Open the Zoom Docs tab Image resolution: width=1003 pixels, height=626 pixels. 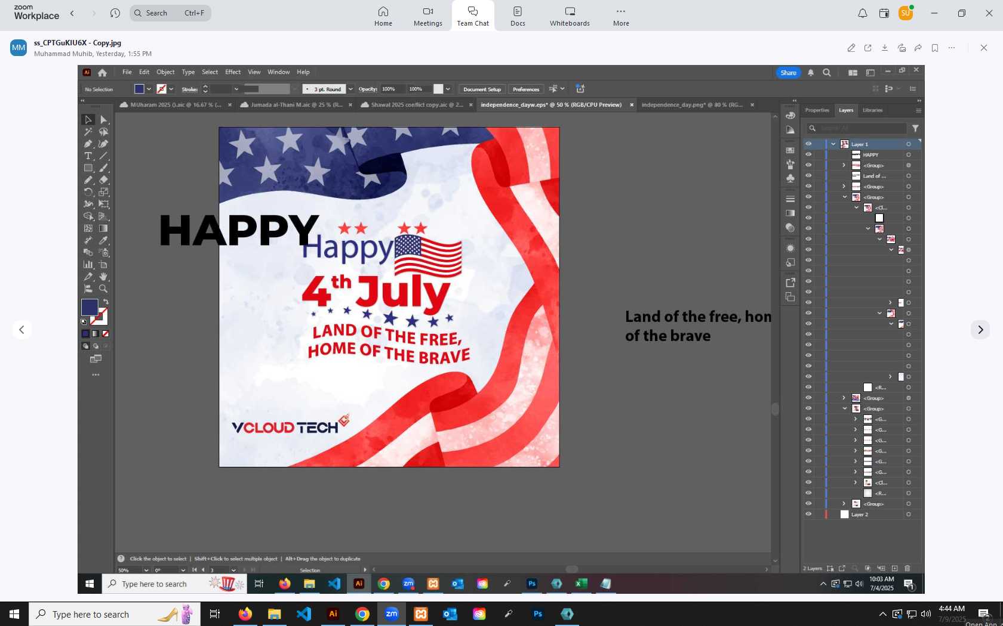518,16
